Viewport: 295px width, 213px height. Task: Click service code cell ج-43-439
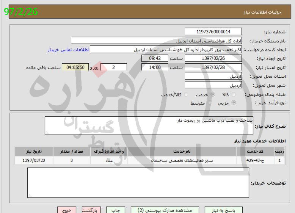tap(255, 160)
